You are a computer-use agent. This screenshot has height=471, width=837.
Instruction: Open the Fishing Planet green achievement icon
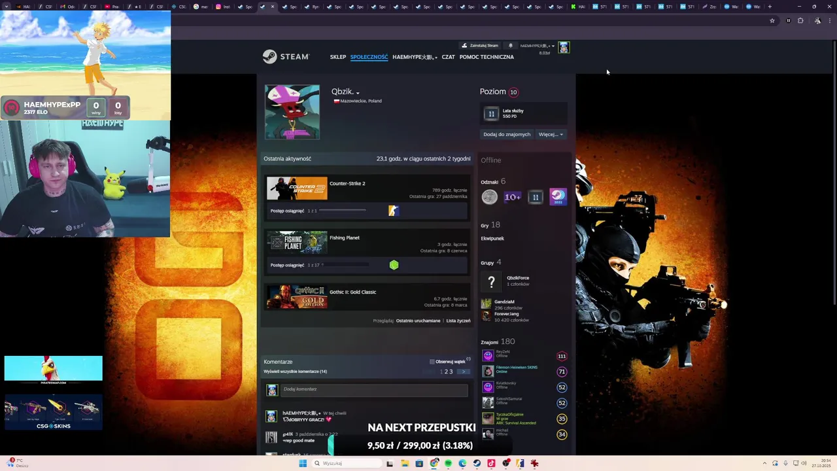click(394, 265)
